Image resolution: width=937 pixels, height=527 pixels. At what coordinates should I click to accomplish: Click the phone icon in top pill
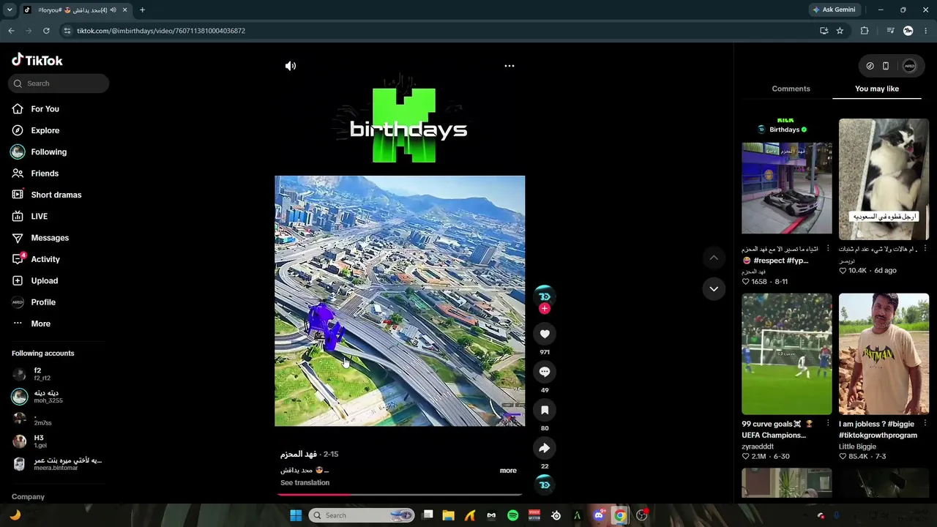pyautogui.click(x=886, y=66)
